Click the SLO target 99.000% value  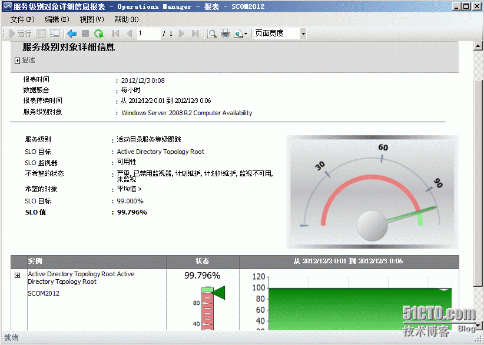(x=130, y=201)
